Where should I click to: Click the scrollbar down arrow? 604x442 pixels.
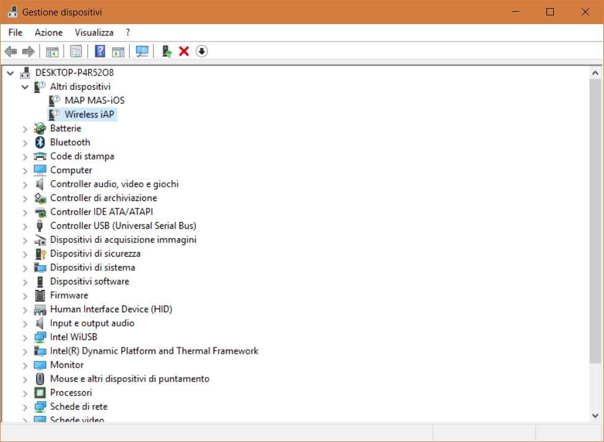click(595, 415)
